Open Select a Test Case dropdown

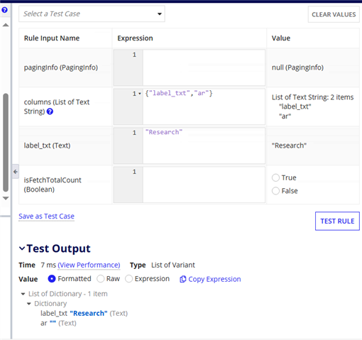coord(92,14)
